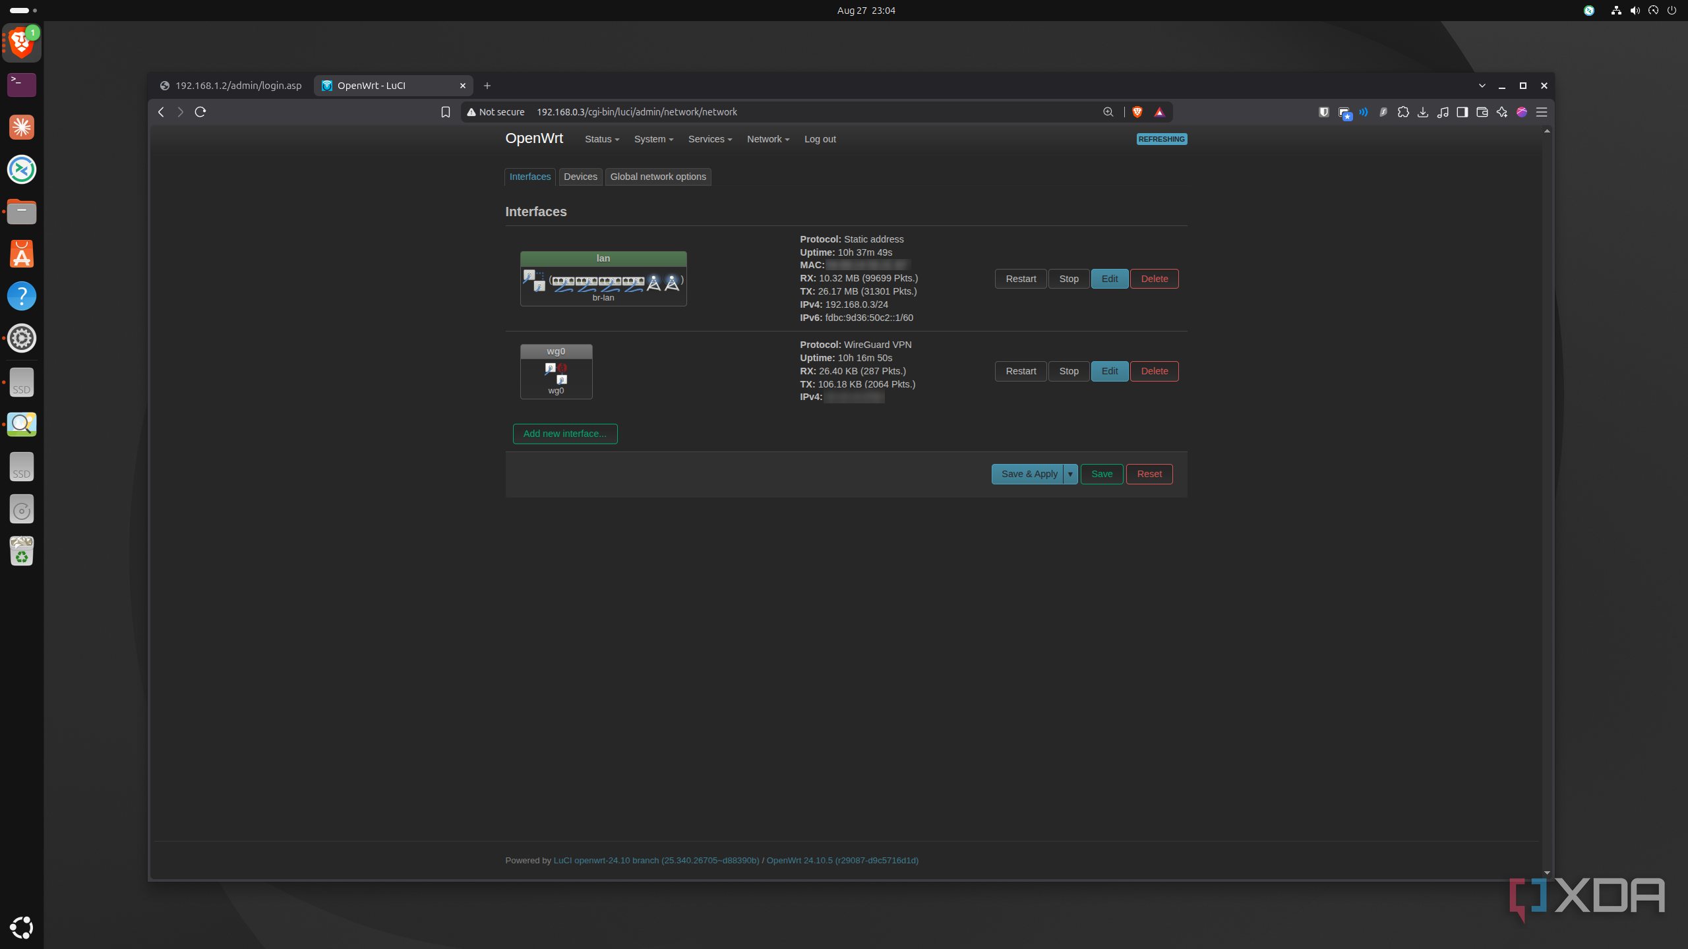This screenshot has width=1688, height=949.
Task: Stop the wg0 interface
Action: (1069, 371)
